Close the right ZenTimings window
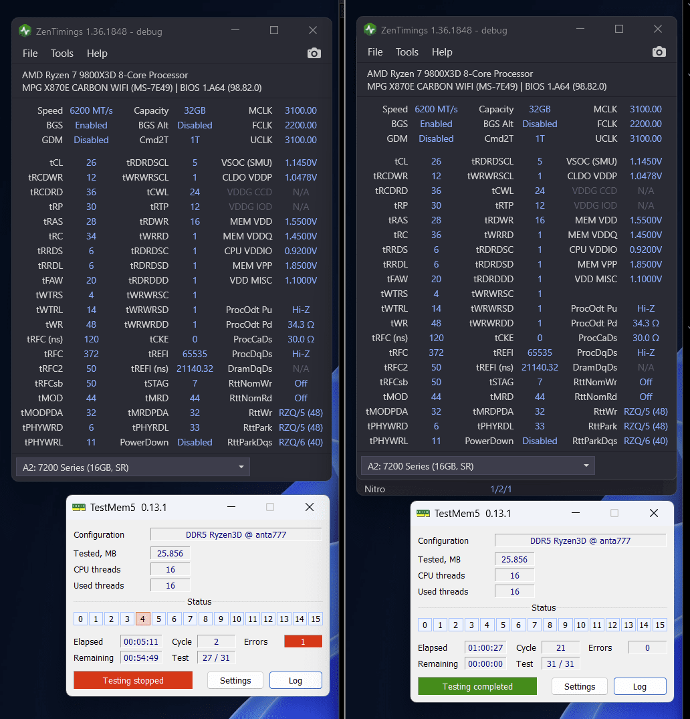This screenshot has height=719, width=690. 658,29
